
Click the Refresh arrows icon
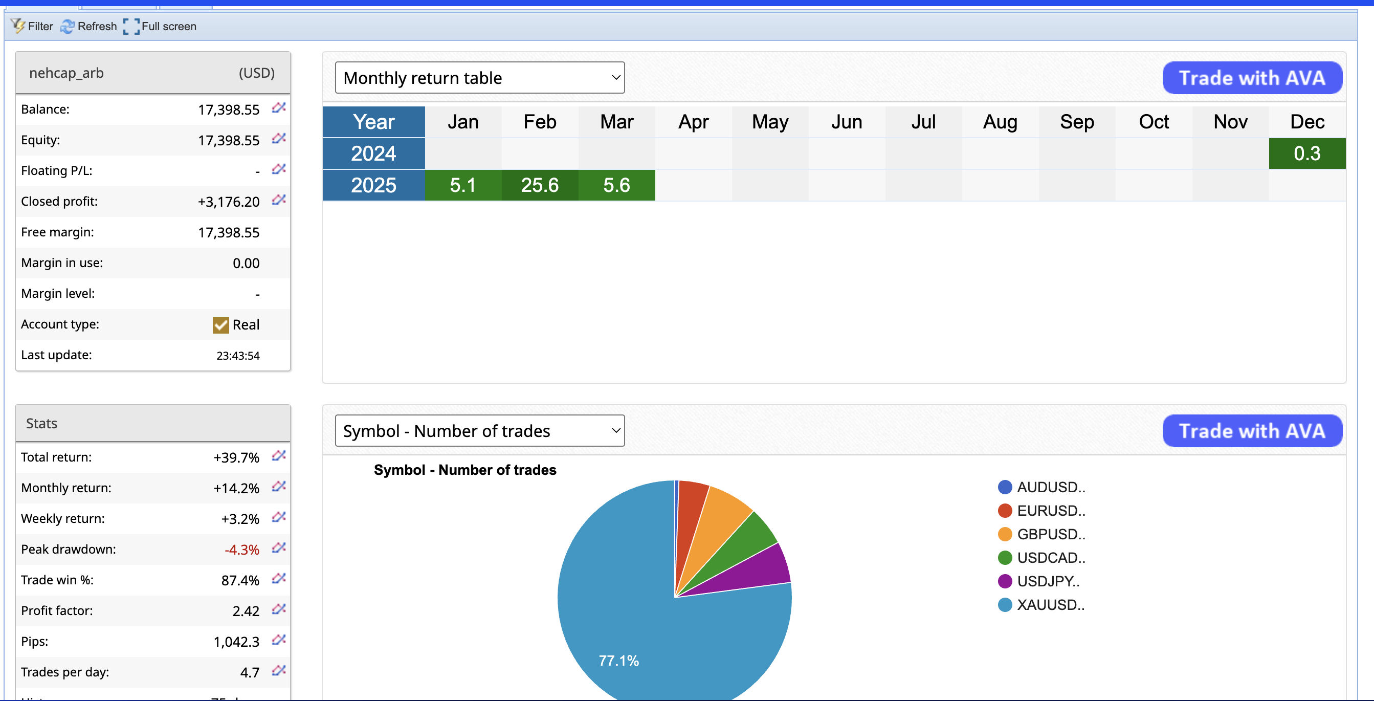point(67,26)
